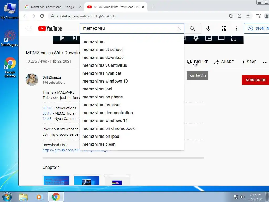This screenshot has width=269, height=202.
Task: Select the third chapter thumbnail
Action: coord(117,180)
